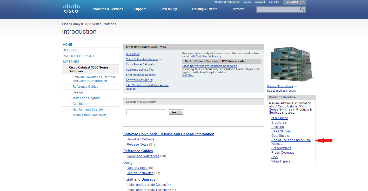Open White Papers literature link
The height and width of the screenshot is (191, 368).
click(x=281, y=161)
